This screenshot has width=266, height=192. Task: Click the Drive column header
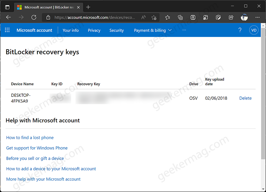pyautogui.click(x=194, y=84)
